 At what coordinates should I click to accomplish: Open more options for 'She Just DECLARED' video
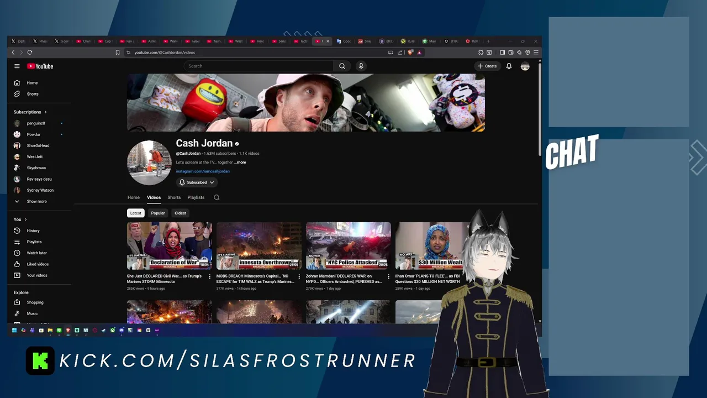point(209,276)
